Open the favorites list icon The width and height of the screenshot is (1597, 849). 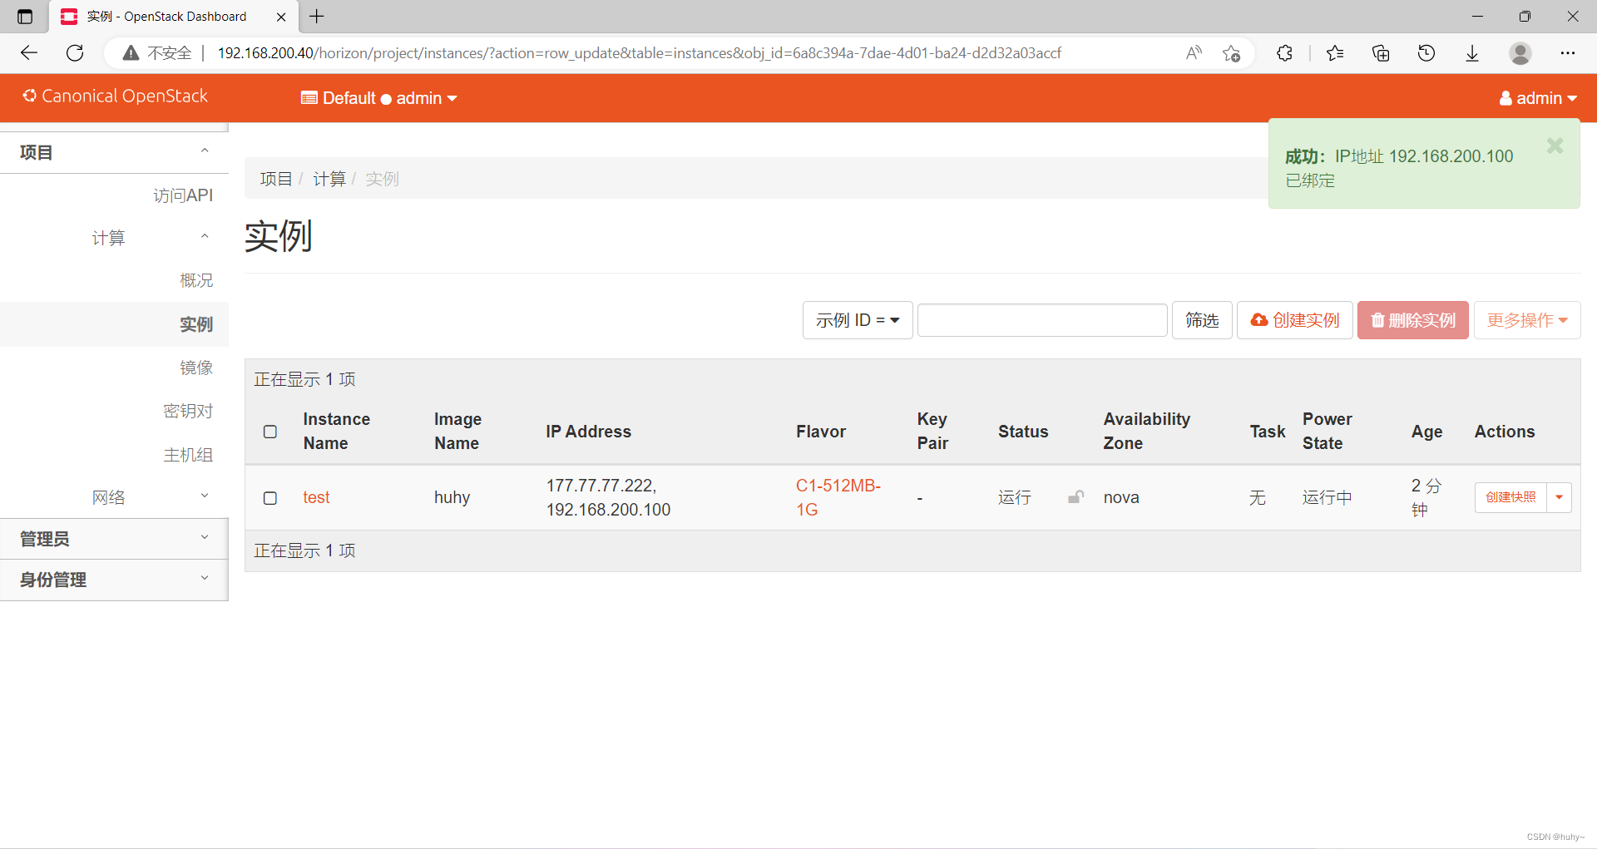[x=1335, y=53]
